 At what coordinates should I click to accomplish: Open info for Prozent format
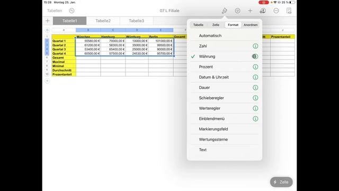tap(255, 67)
